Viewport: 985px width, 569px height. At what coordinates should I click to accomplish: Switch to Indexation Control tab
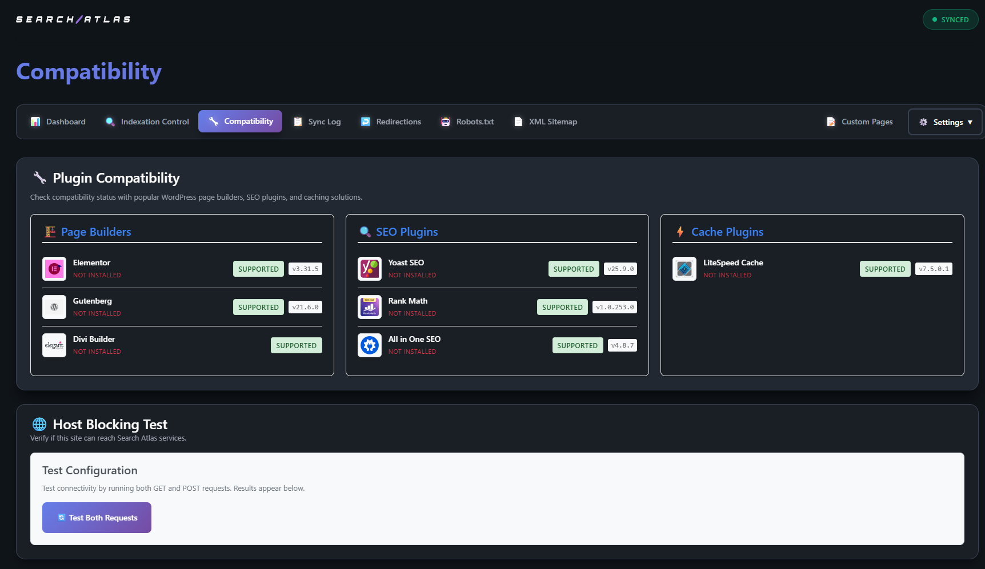tap(147, 122)
